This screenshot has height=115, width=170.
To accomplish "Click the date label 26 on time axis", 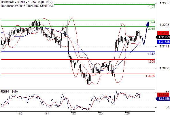I will 128,113.
